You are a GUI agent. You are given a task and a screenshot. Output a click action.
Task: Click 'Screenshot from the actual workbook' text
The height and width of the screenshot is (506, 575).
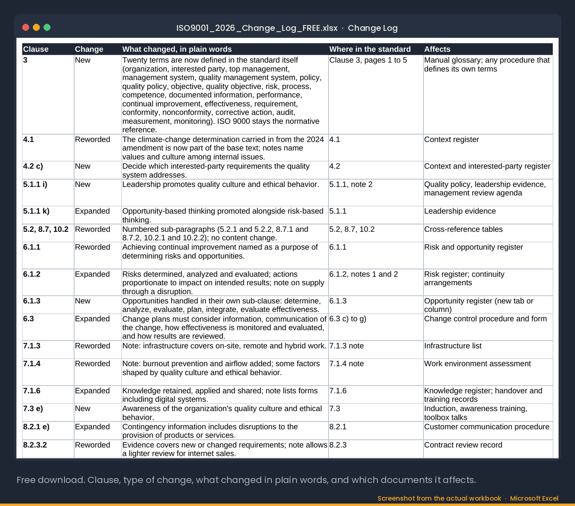pos(439,498)
